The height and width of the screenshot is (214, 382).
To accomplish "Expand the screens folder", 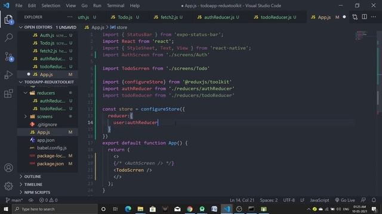I will [25, 117].
